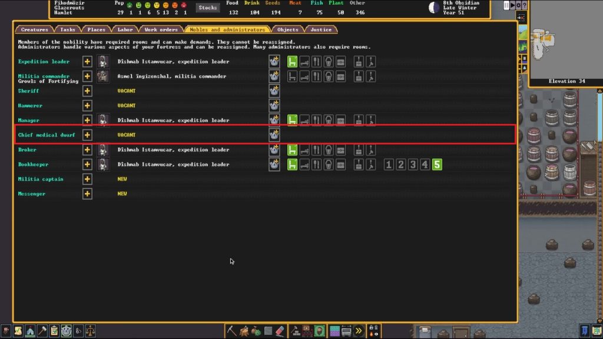Click the green office chair icon for Expedition leader
Viewport: 603px width, 339px height.
click(x=292, y=61)
